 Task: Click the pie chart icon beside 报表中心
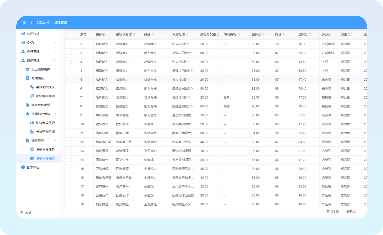coord(23,167)
